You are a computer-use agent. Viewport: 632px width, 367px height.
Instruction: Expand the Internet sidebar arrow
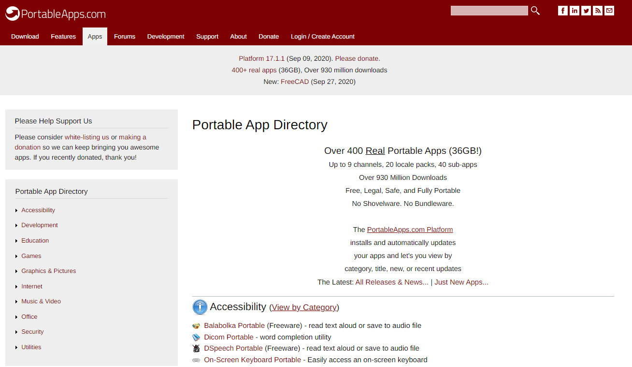[x=17, y=287]
